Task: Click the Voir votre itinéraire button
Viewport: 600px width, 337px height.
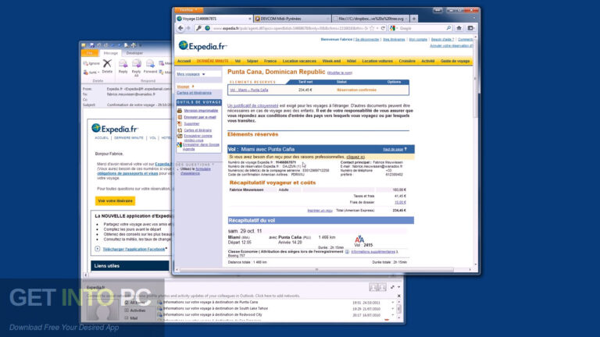Action: click(x=115, y=200)
